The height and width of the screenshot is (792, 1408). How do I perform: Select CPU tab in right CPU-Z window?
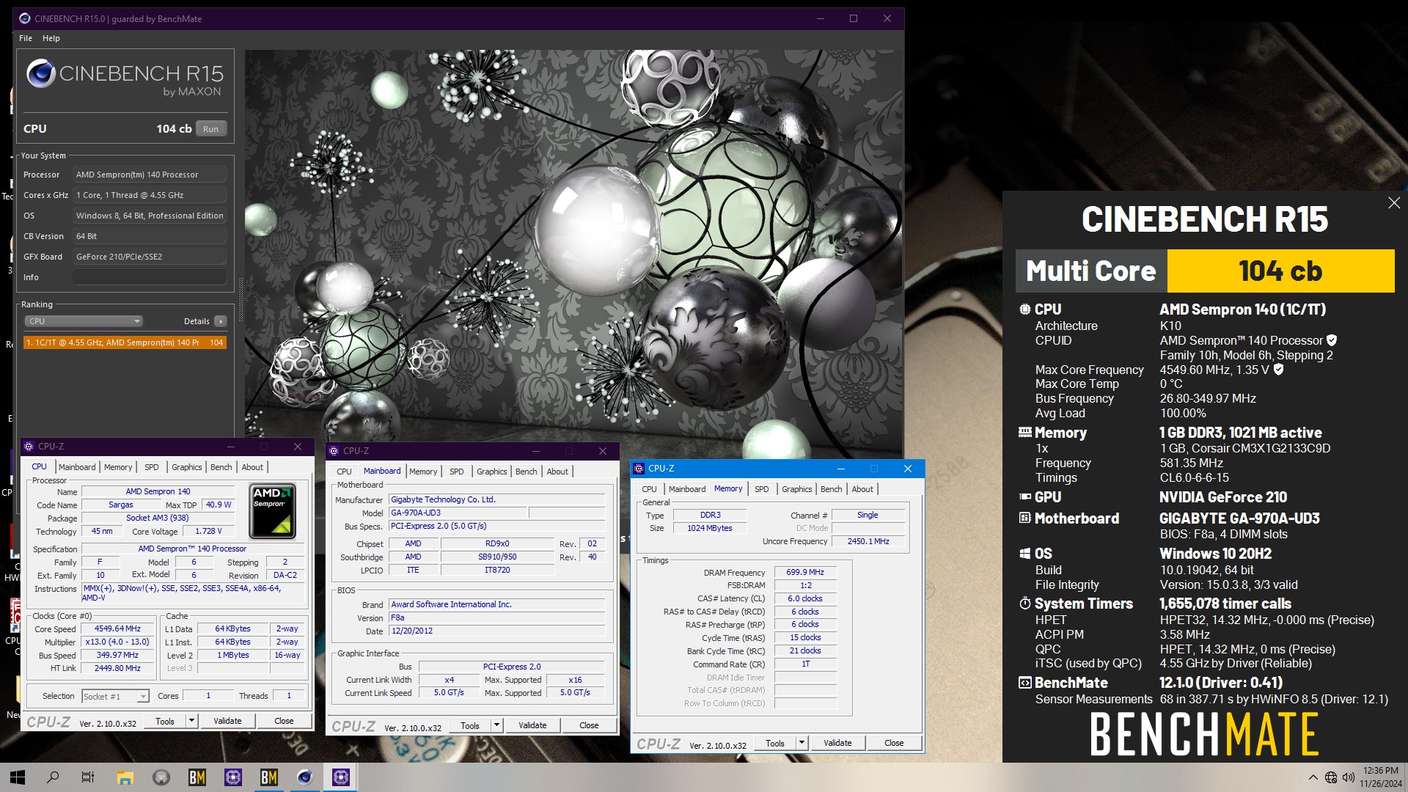click(x=650, y=489)
